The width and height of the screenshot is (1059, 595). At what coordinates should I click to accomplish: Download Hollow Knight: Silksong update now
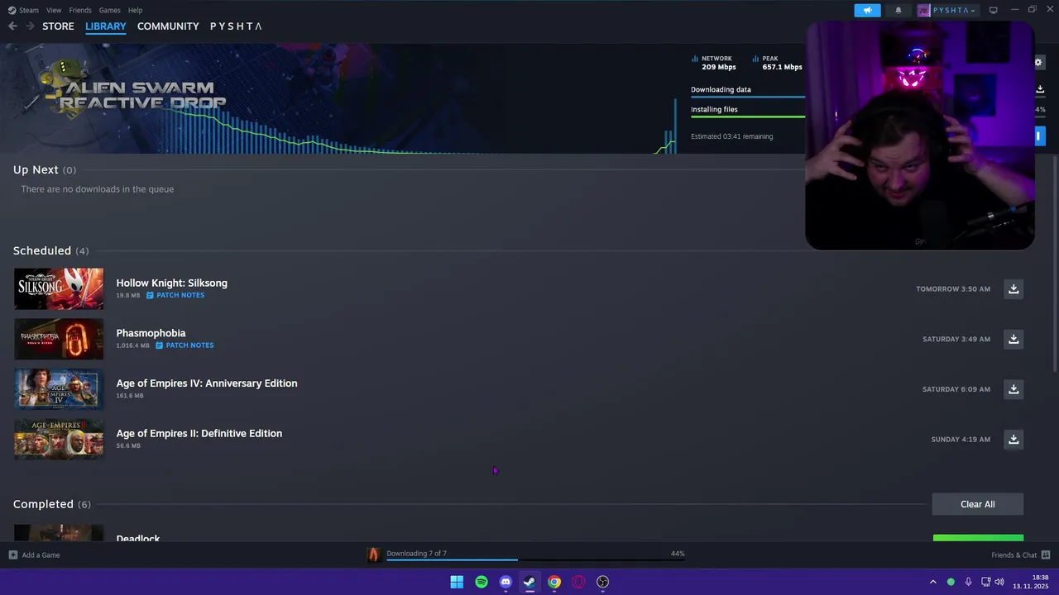[x=1013, y=288]
